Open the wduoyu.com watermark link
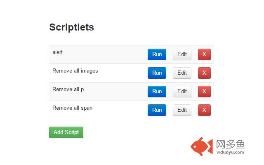 [x=230, y=152]
